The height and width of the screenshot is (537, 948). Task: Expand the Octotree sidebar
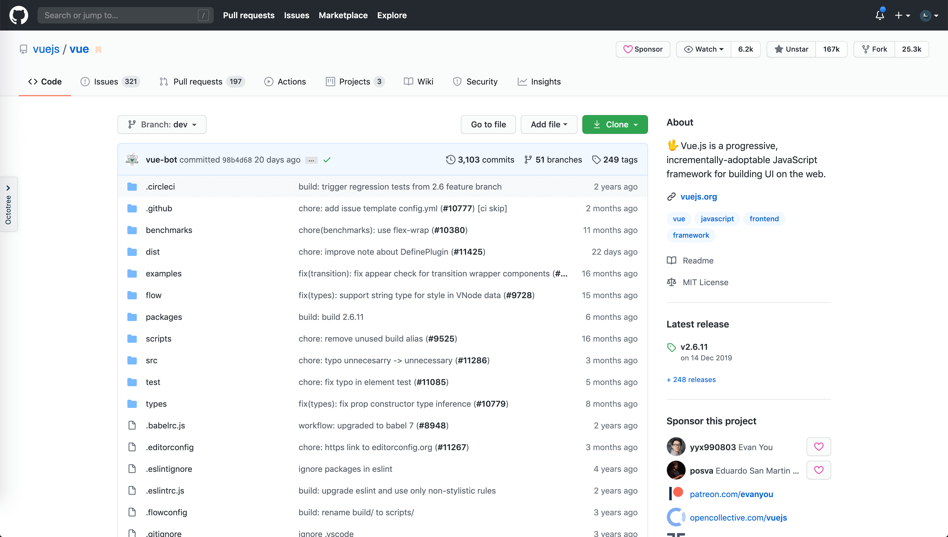pos(8,204)
